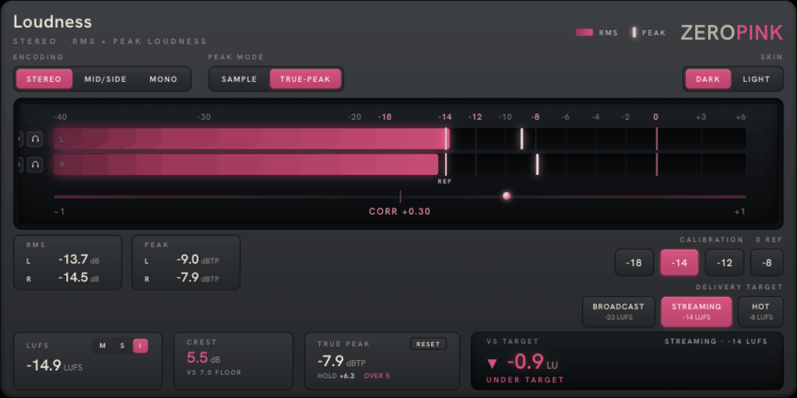This screenshot has width=797, height=398.
Task: Select Broadcast -23 LUFS delivery target
Action: (x=619, y=312)
